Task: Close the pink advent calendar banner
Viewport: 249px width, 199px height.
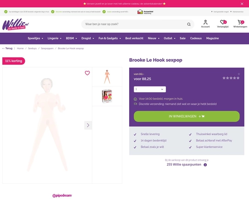Action: (x=242, y=4)
